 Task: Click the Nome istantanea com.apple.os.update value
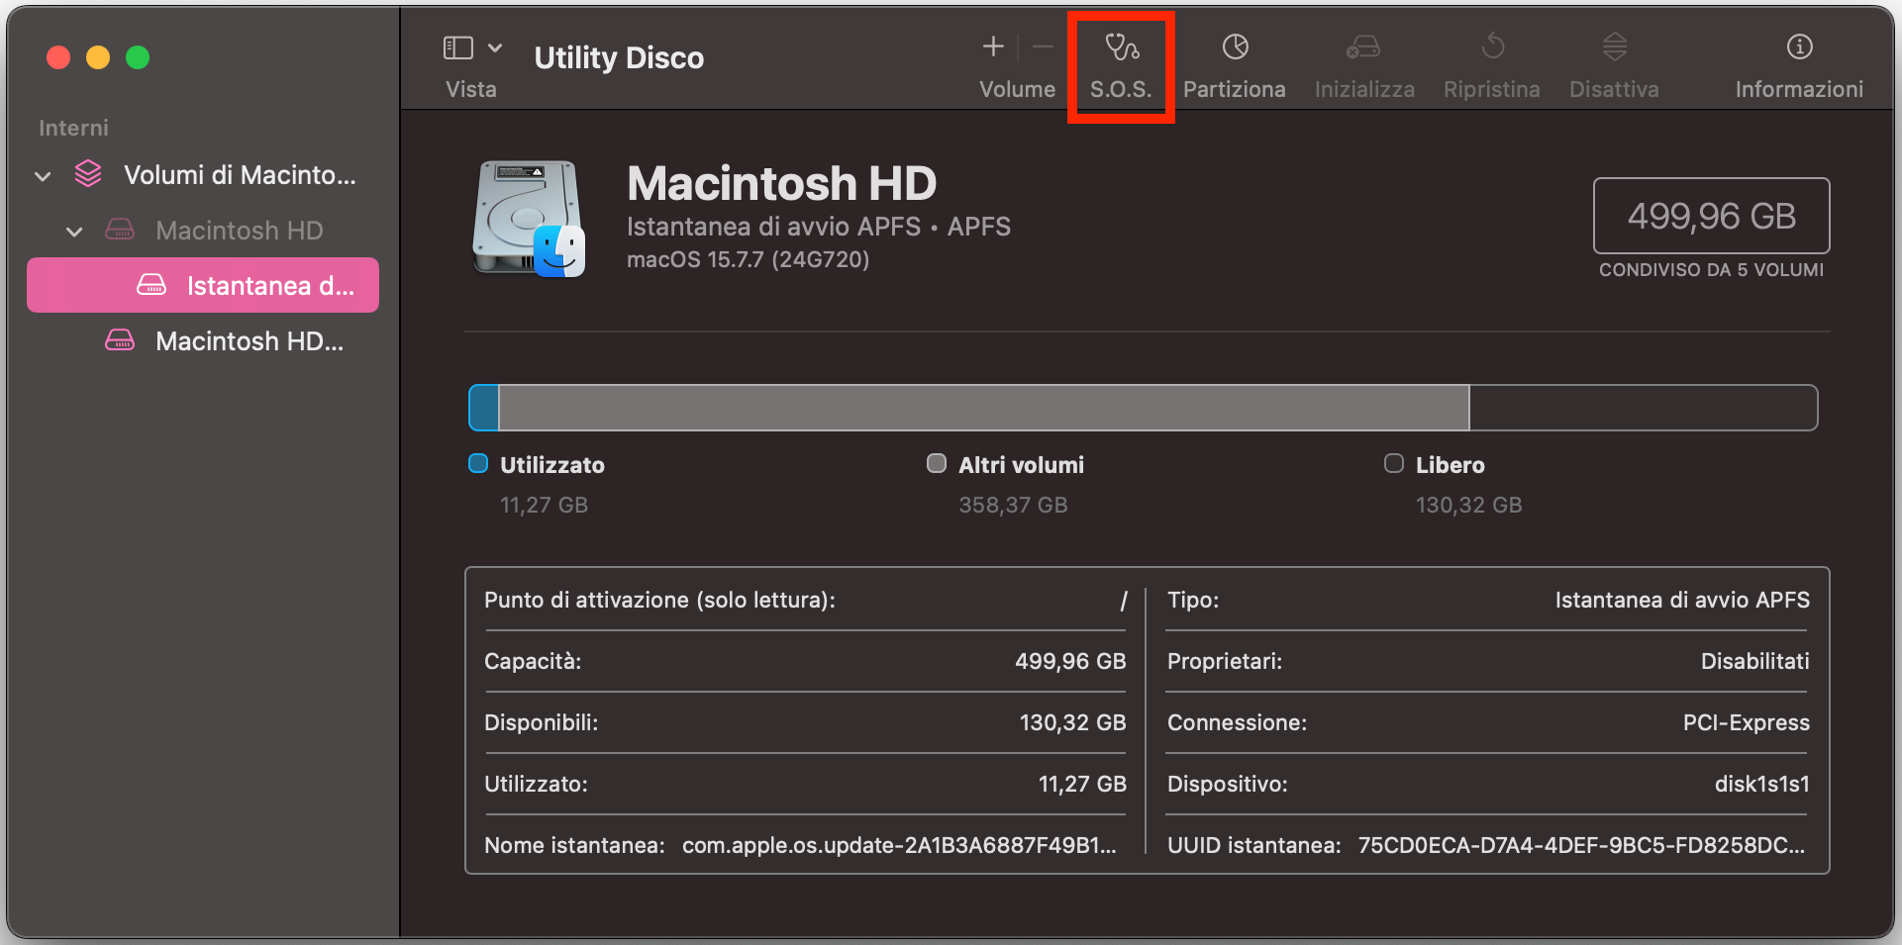(899, 845)
